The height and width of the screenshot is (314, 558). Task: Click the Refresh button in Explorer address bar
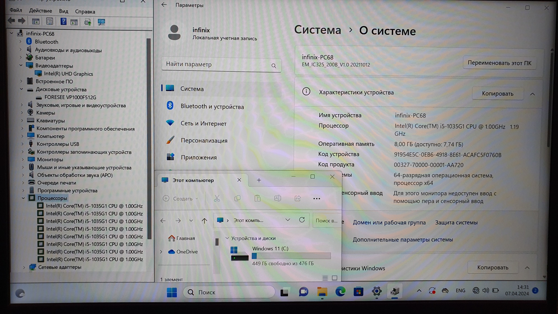[302, 220]
